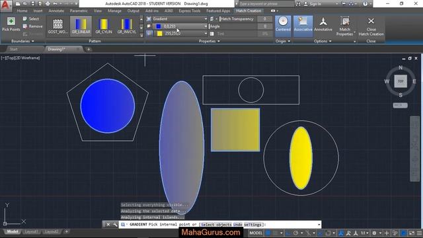Click the Angle value box
The width and height of the screenshot is (423, 238).
pos(264,26)
